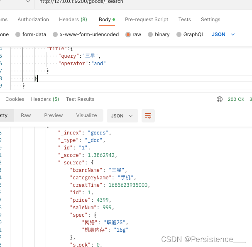The image size is (252, 247).
Task: Click the globe network icon
Action: pyautogui.click(x=220, y=99)
